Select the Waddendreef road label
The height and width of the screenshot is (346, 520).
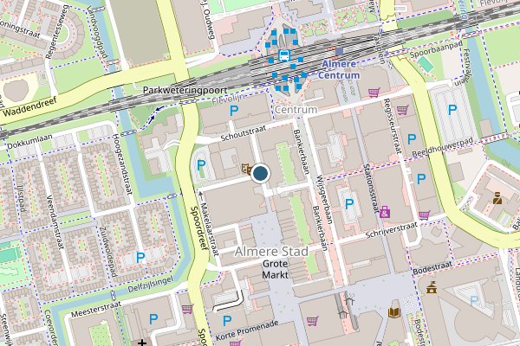pos(30,106)
